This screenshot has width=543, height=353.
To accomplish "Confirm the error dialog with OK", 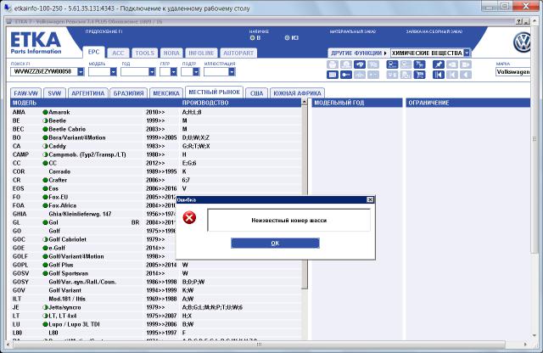I will [275, 244].
